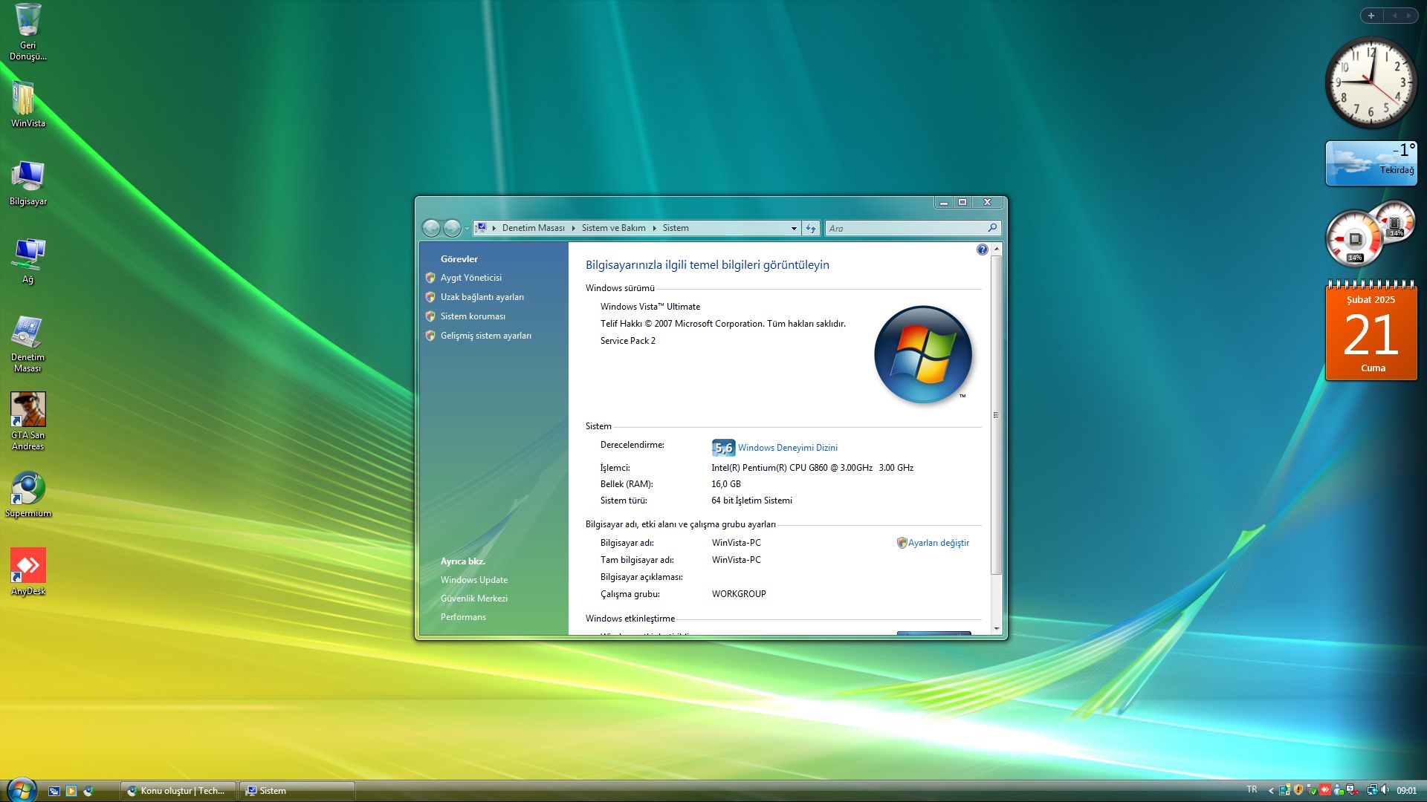Show hidden tray icons chevron
Screen dimensions: 1427x802
pyautogui.click(x=1271, y=791)
